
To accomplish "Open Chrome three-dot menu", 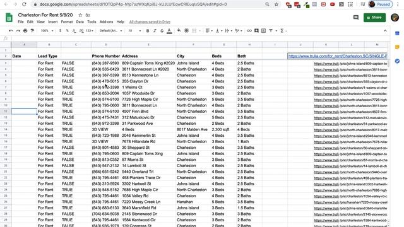I will pyautogui.click(x=398, y=4).
